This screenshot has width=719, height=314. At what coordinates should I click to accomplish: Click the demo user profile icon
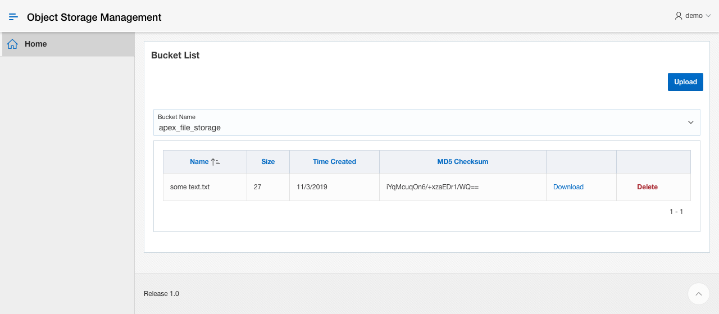679,16
